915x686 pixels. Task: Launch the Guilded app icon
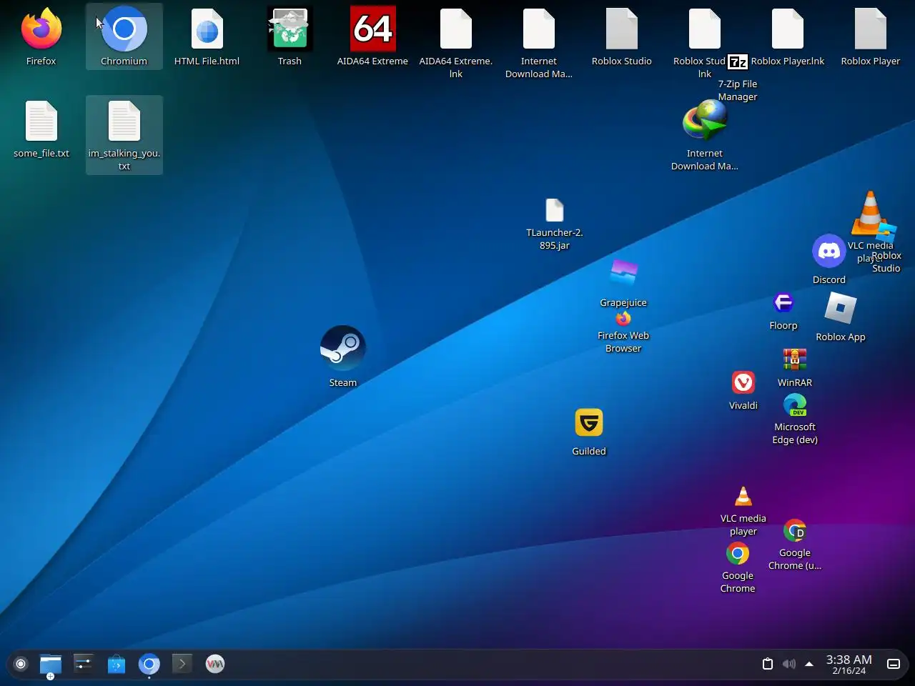(589, 422)
